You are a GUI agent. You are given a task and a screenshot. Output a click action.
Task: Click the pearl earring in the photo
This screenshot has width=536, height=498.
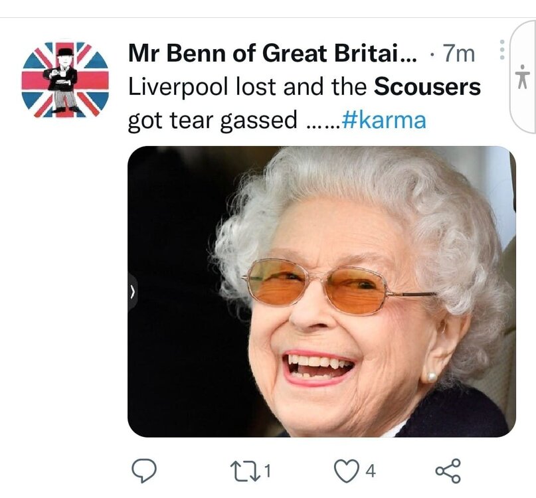pos(432,377)
